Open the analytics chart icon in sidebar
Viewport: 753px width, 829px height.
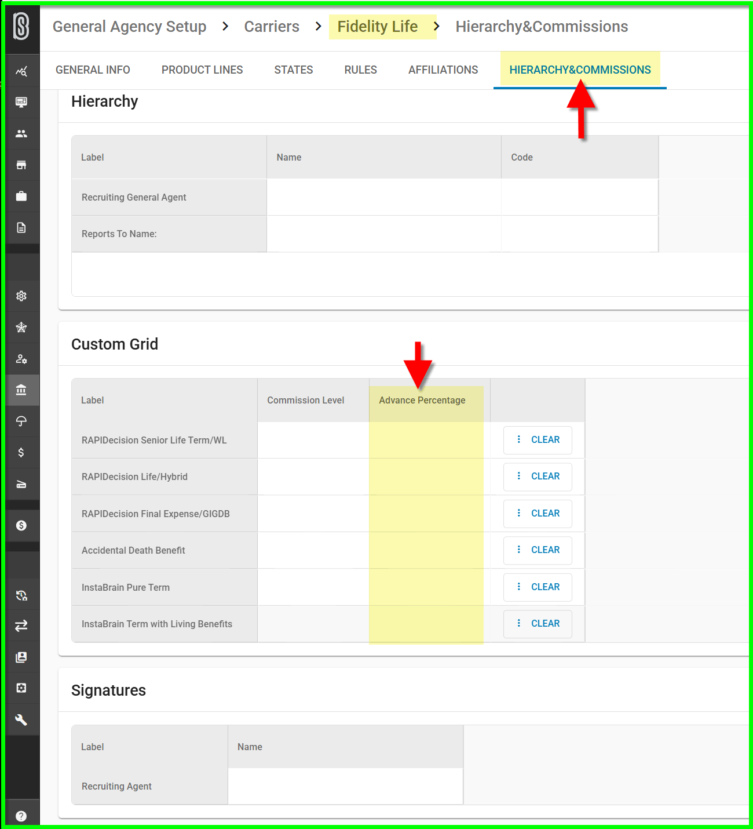[21, 71]
